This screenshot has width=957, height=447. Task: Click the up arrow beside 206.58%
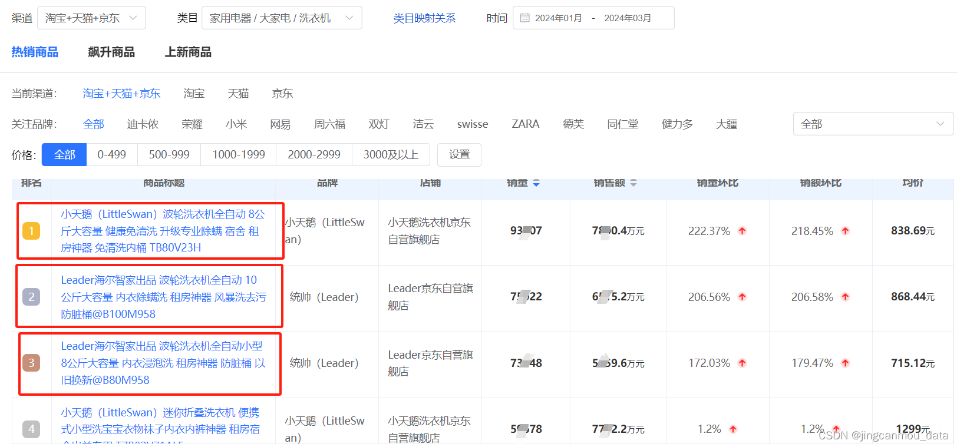846,297
